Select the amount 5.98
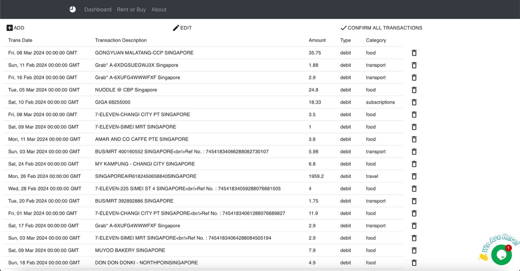Viewport: 520px width, 271px height. (314, 152)
